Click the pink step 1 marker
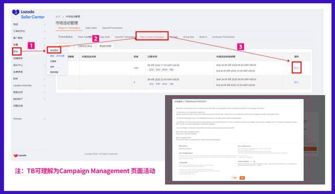Image resolution: width=335 pixels, height=194 pixels. [x=31, y=46]
